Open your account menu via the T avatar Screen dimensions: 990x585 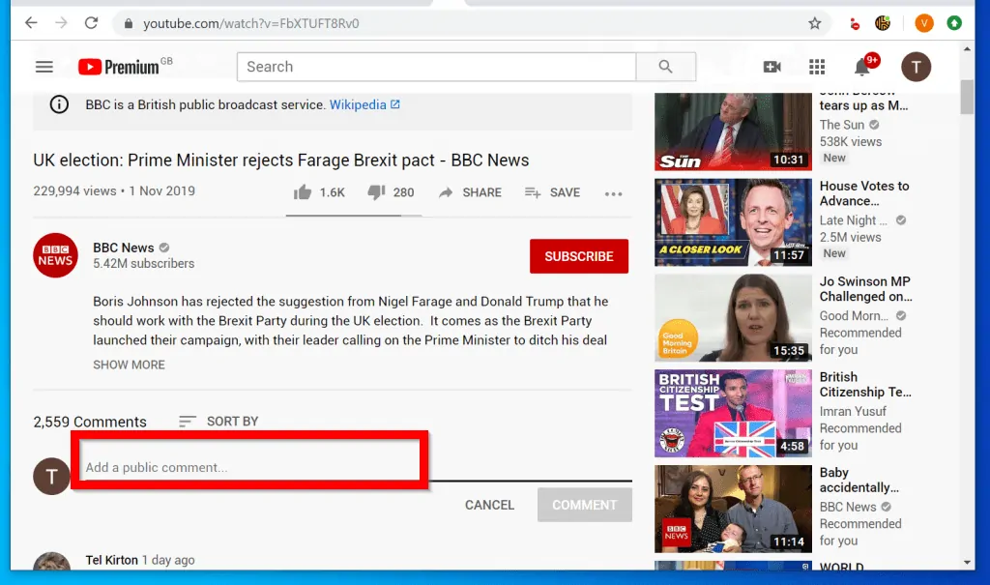tap(916, 67)
